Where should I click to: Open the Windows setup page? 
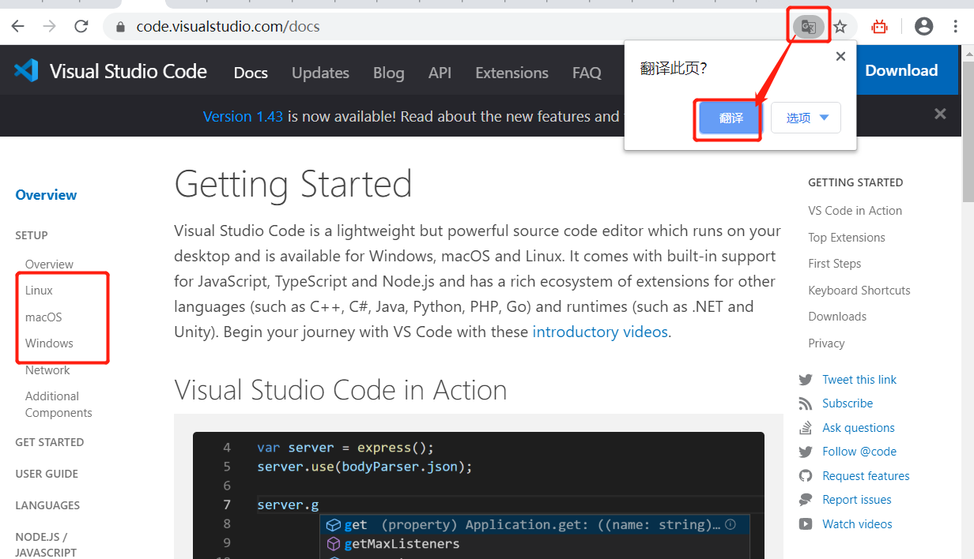pos(49,343)
